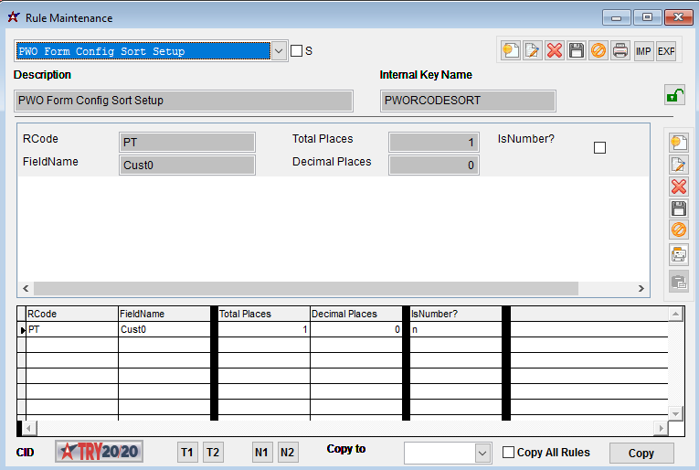Click the Copy button
The width and height of the screenshot is (699, 470).
pyautogui.click(x=641, y=454)
